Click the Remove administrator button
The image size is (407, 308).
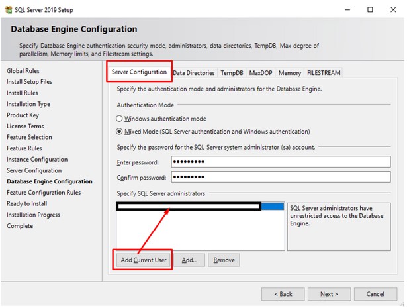click(224, 260)
